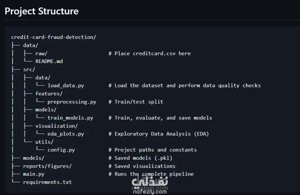Click the Project Structure heading
The image size is (300, 195).
click(41, 11)
